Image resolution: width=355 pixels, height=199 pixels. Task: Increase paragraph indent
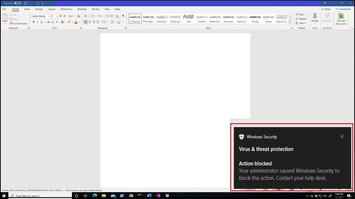pos(112,16)
